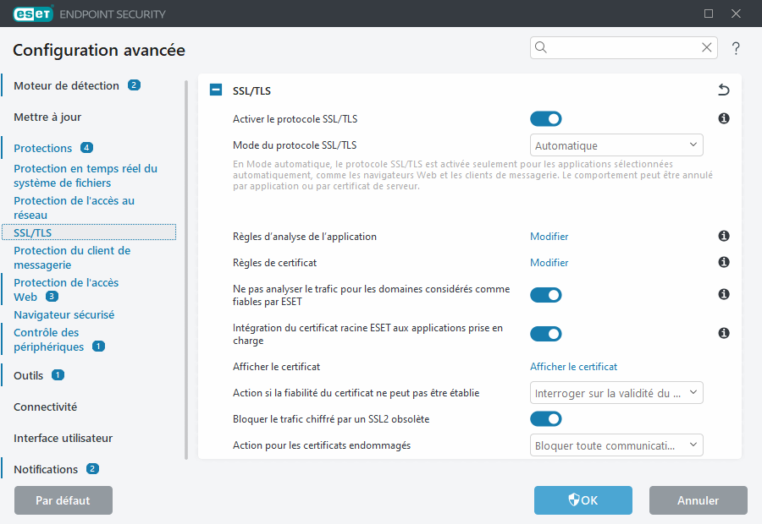Image resolution: width=762 pixels, height=524 pixels.
Task: Click the revert arrow beside the SSL/TLS heading
Action: click(x=723, y=89)
